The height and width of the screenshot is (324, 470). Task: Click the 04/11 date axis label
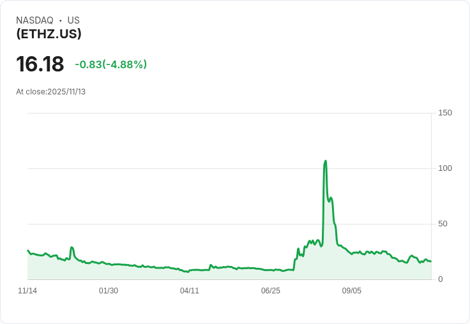(x=190, y=291)
